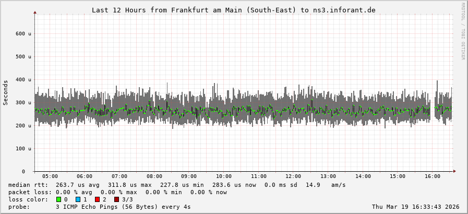Click the blue loss color swatch for 1
The width and height of the screenshot is (468, 214).
pos(78,199)
